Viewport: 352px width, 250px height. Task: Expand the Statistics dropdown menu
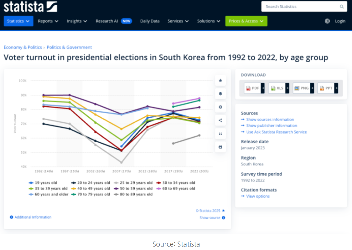click(x=18, y=21)
